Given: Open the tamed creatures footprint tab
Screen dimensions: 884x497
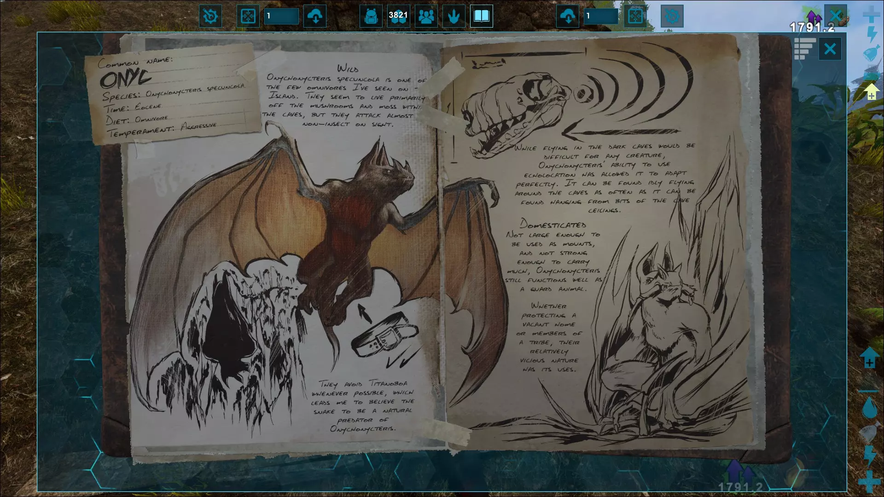Looking at the screenshot, I should click(454, 17).
